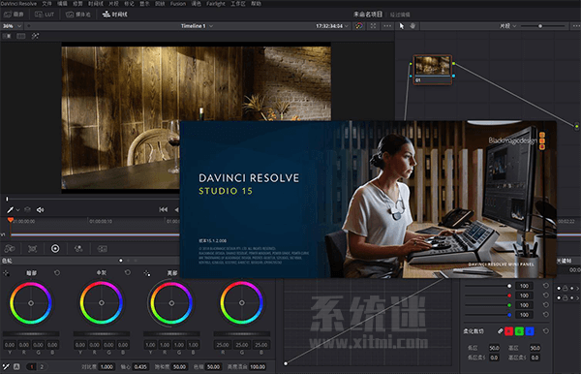581x374 pixels.
Task: Open the Timeline 1 dropdown
Action: point(197,26)
